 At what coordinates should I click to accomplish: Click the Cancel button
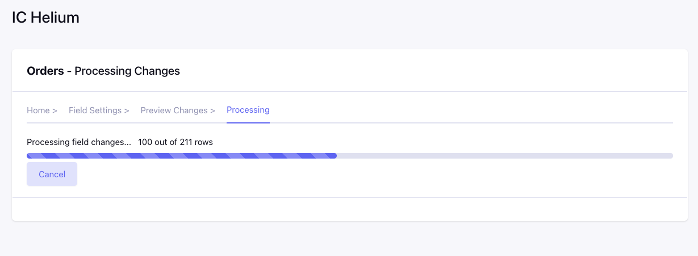coord(52,174)
